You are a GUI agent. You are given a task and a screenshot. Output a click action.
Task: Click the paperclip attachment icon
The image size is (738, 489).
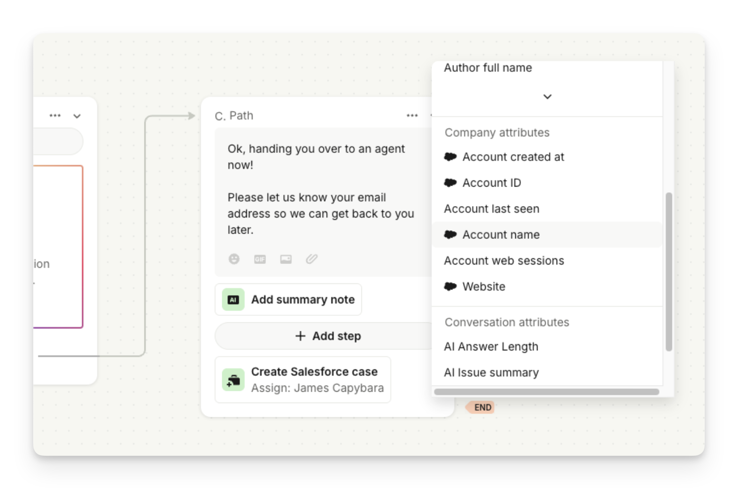(x=312, y=259)
